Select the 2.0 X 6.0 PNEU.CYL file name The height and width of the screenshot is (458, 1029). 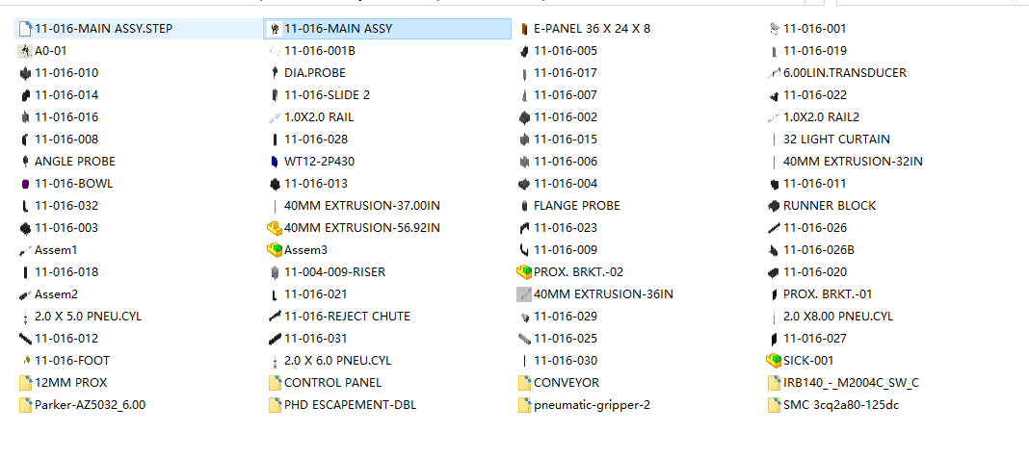click(338, 361)
